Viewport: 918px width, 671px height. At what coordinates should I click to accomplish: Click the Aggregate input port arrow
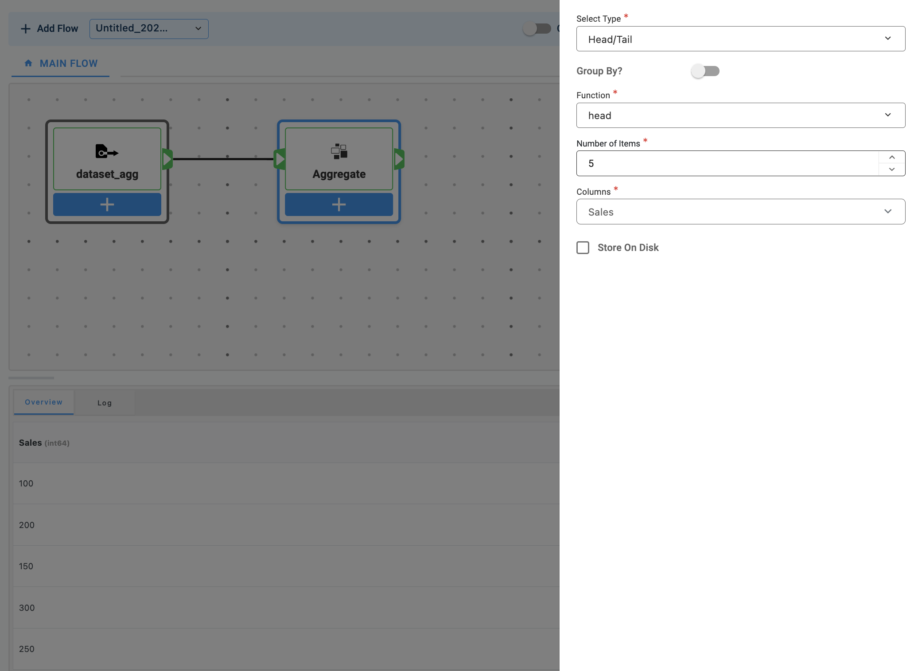280,159
